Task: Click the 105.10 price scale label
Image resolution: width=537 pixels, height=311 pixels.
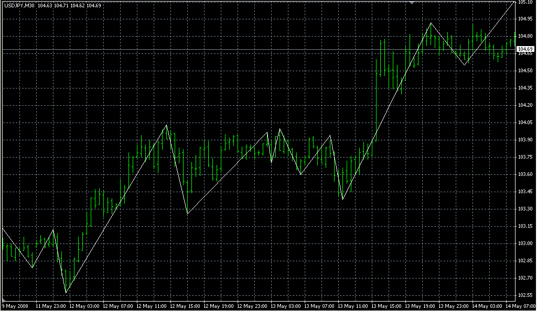Action: point(525,3)
